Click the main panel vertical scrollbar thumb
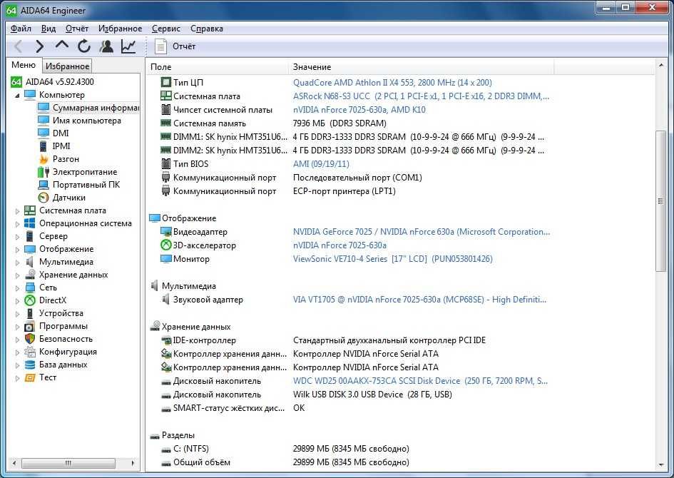The height and width of the screenshot is (478, 674). pyautogui.click(x=660, y=201)
